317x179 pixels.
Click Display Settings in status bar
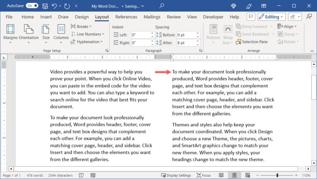click(x=176, y=175)
